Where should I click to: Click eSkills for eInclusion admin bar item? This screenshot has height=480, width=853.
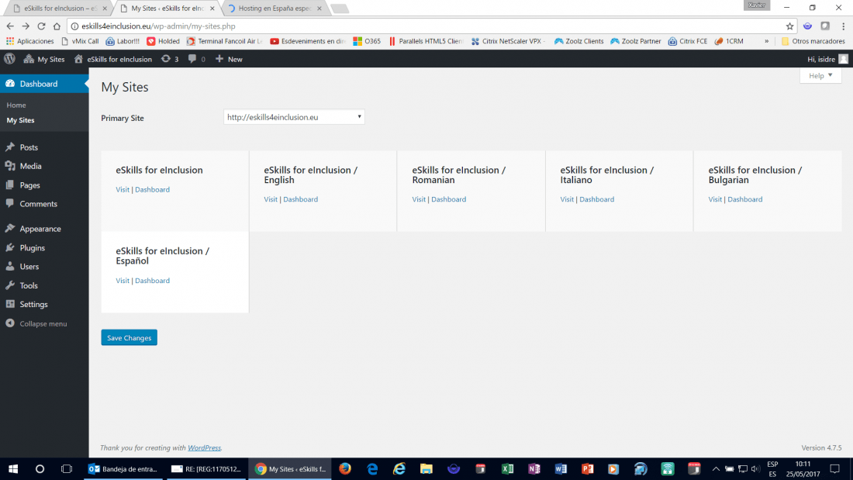[113, 59]
